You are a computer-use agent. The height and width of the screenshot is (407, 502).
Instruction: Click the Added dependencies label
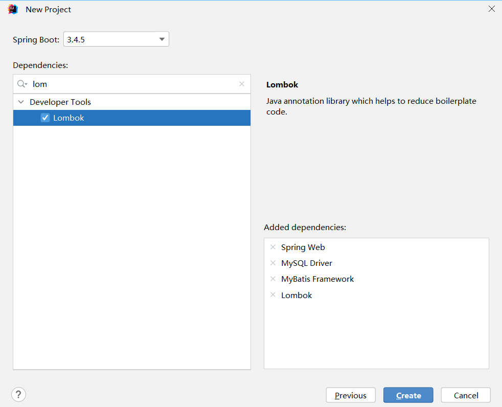[305, 228]
